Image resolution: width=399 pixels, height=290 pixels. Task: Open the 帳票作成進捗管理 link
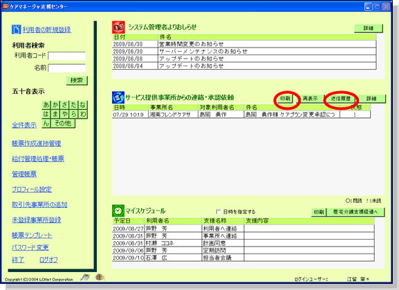[37, 144]
